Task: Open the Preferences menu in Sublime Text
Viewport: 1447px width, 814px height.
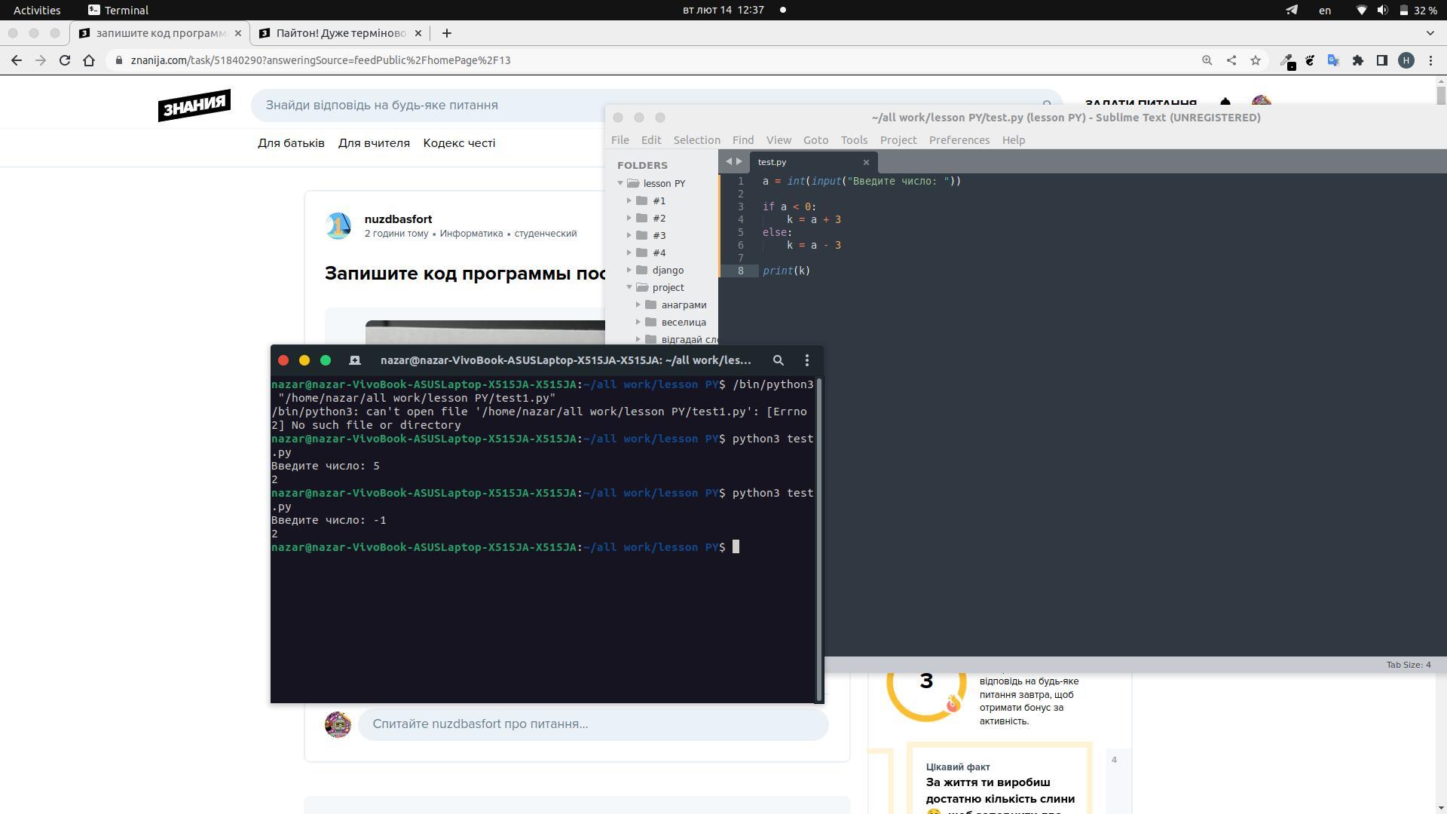Action: (959, 140)
